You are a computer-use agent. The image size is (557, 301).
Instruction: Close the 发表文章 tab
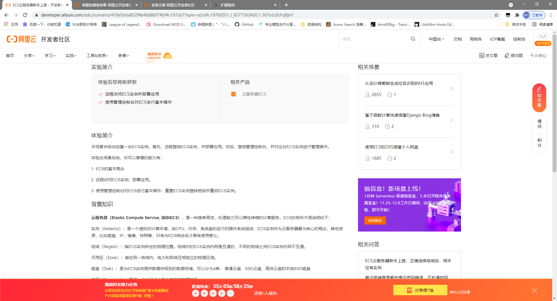pyautogui.click(x=206, y=5)
